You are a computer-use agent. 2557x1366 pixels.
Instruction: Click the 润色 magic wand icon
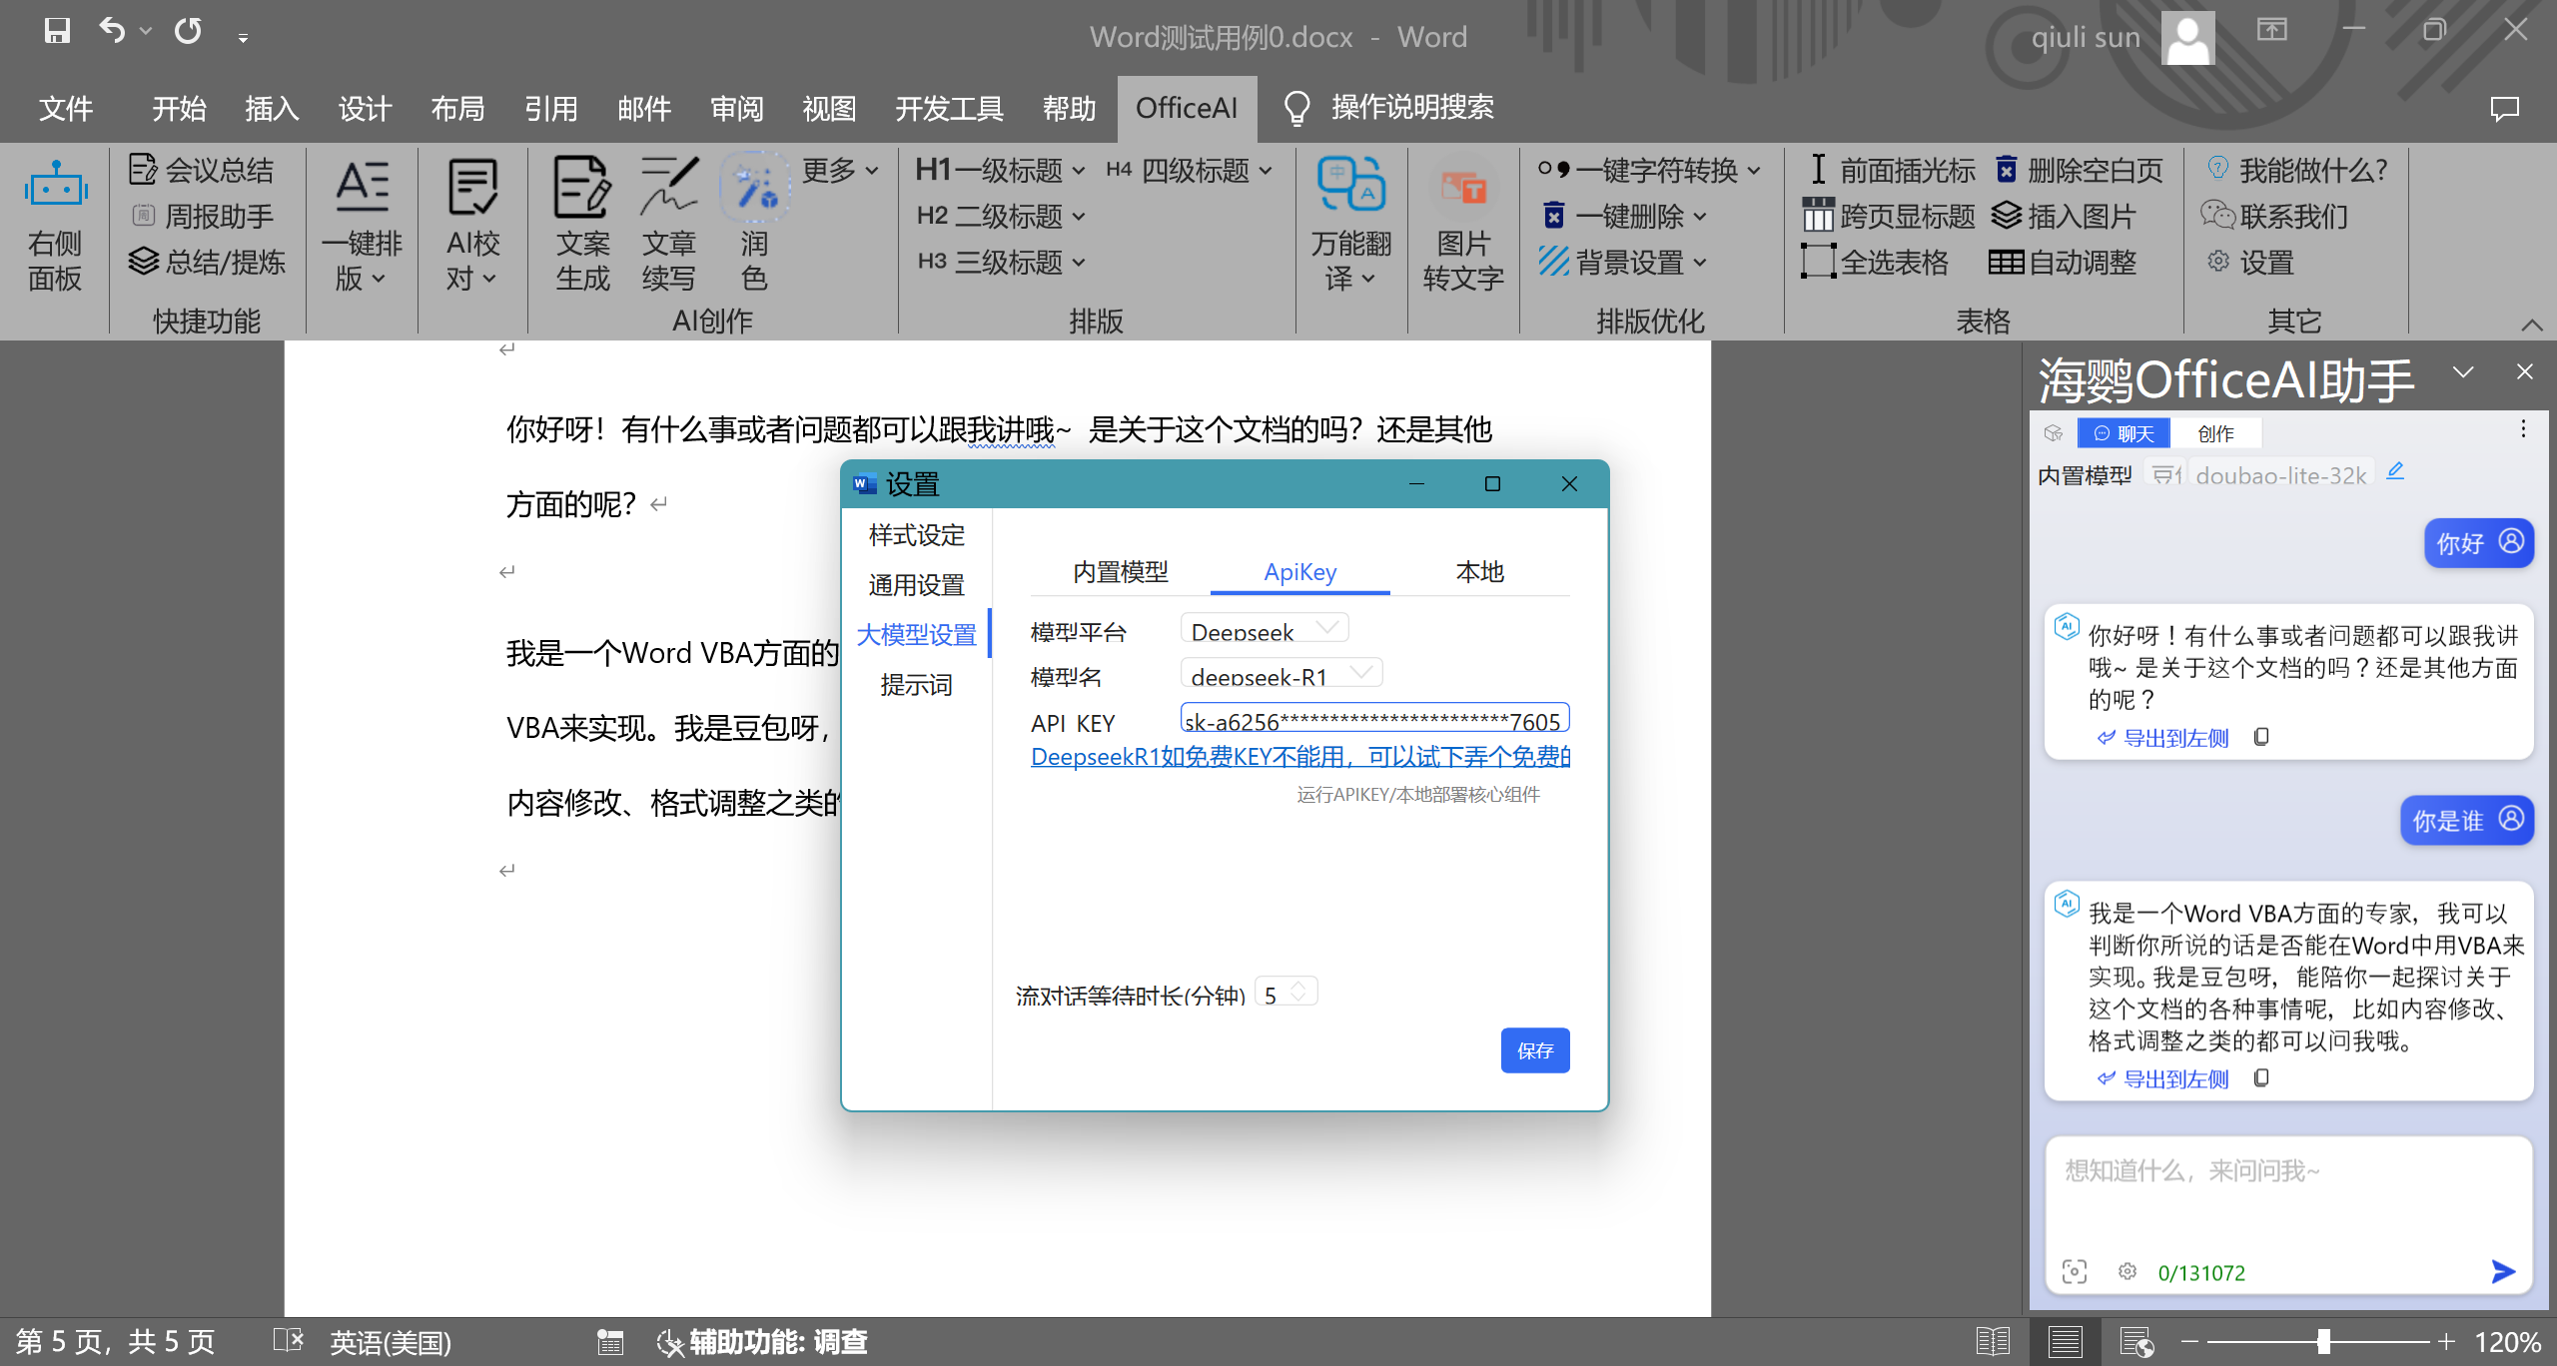coord(754,188)
